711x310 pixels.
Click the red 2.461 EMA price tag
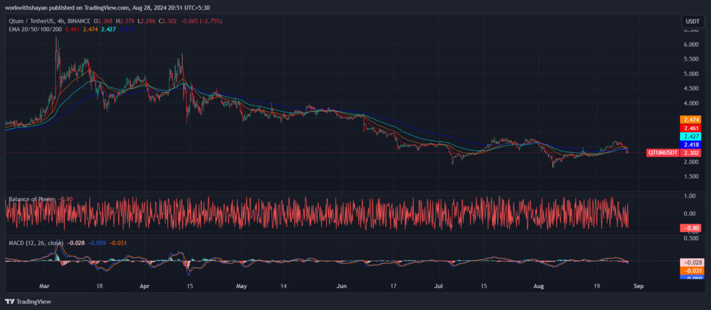click(691, 128)
